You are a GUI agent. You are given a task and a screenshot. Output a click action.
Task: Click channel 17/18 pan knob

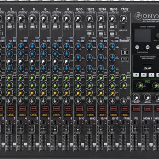tap(123, 101)
